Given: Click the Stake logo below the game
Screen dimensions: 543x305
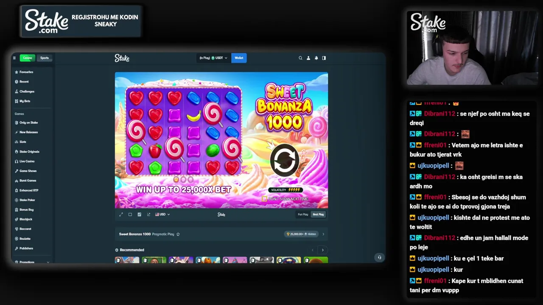Looking at the screenshot, I should pyautogui.click(x=221, y=214).
